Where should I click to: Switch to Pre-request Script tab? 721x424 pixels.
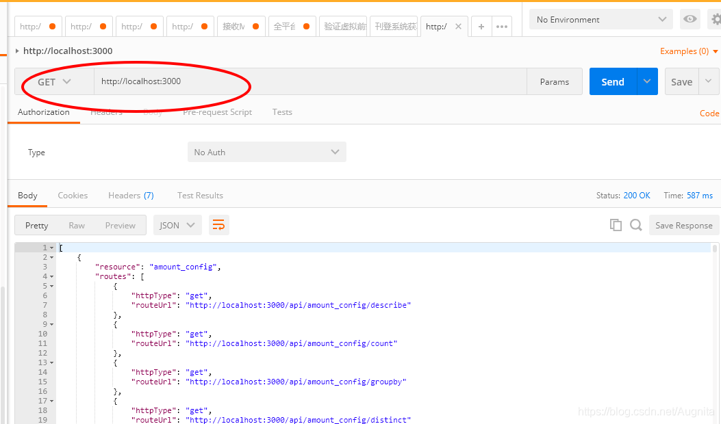pyautogui.click(x=217, y=112)
